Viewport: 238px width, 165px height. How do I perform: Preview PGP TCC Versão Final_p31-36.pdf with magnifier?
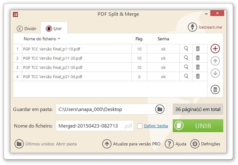click(186, 76)
